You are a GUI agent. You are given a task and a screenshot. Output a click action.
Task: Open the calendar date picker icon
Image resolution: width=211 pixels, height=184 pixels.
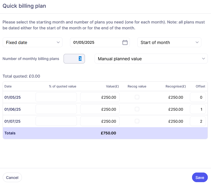point(125,42)
